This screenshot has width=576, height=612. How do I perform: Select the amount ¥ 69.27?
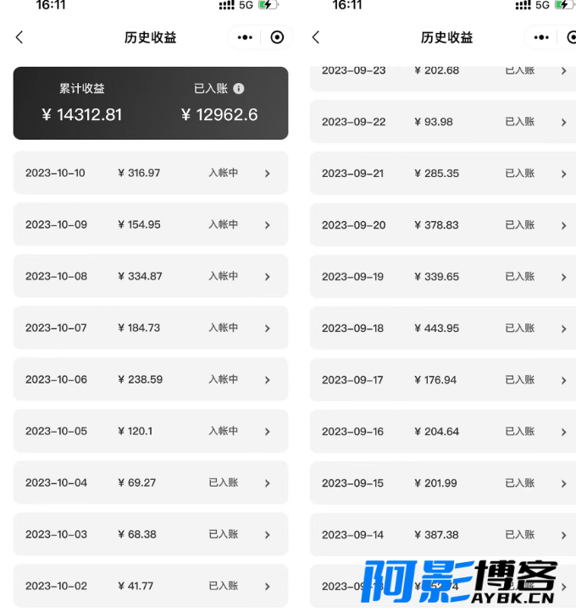click(136, 482)
